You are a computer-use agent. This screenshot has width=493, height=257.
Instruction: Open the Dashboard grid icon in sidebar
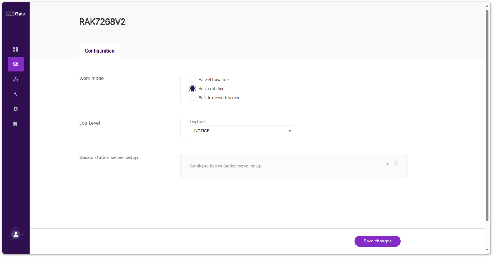(x=16, y=49)
